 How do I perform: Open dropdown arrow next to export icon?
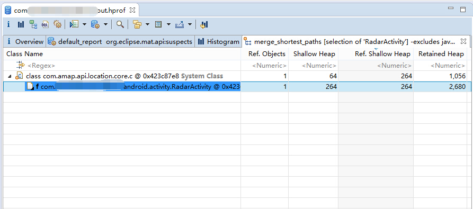pyautogui.click(x=190, y=24)
